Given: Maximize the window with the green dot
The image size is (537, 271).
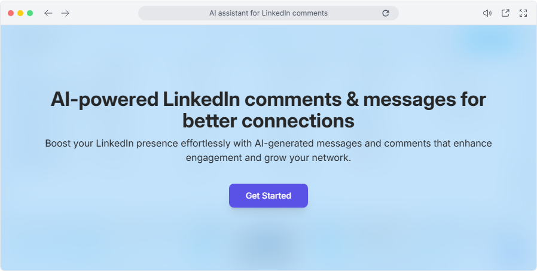Looking at the screenshot, I should (30, 13).
